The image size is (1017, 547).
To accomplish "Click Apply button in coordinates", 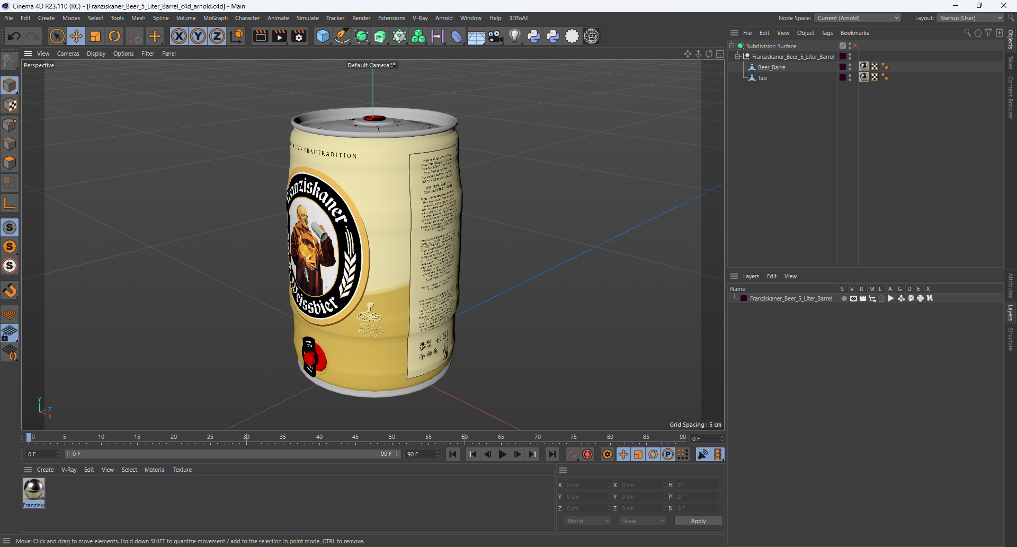I will [x=698, y=521].
